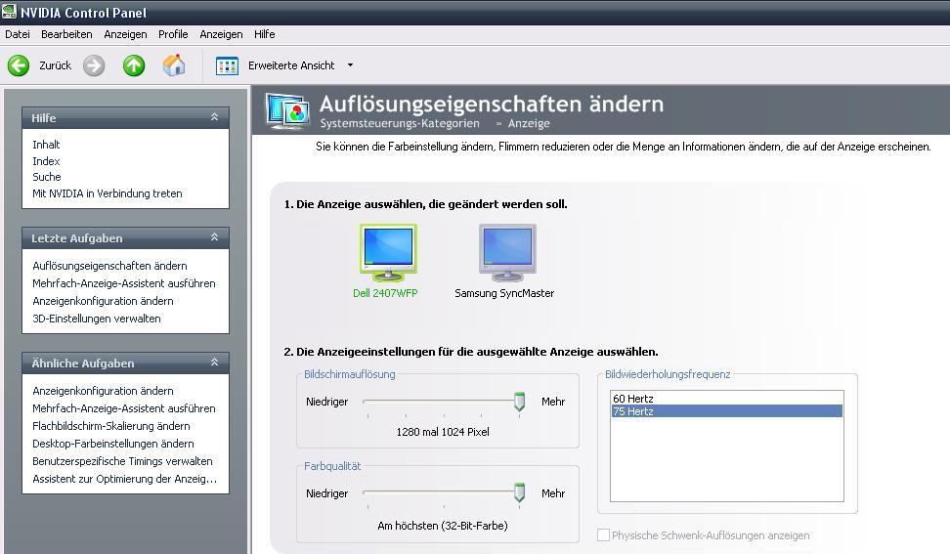Open the first Anzeigen menu after Bearbeiten
950x554 pixels.
[125, 34]
